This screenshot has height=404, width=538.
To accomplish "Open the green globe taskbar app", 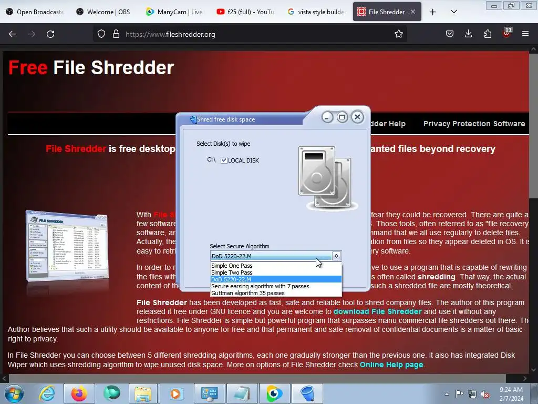I will coord(112,393).
